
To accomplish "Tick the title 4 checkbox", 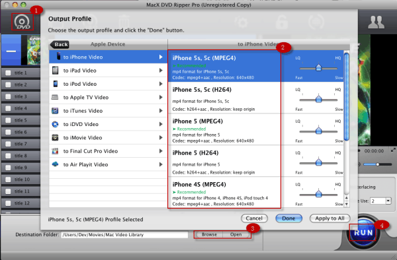I will (8, 108).
